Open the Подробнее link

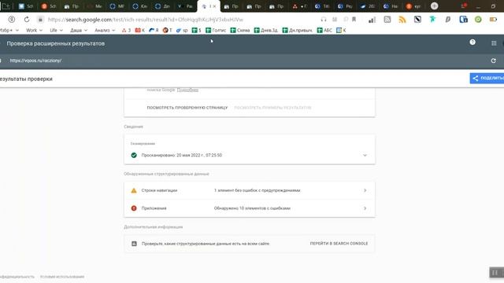click(x=187, y=90)
